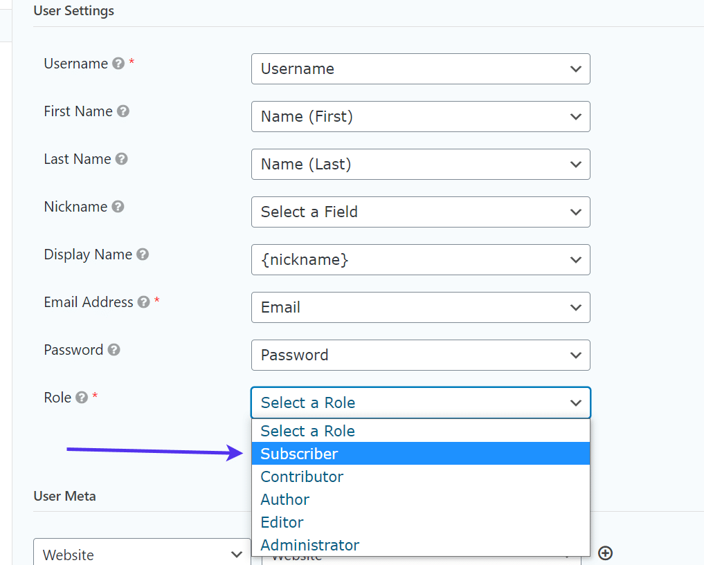Expand the Nickname Select a Field dropdown

tap(420, 212)
